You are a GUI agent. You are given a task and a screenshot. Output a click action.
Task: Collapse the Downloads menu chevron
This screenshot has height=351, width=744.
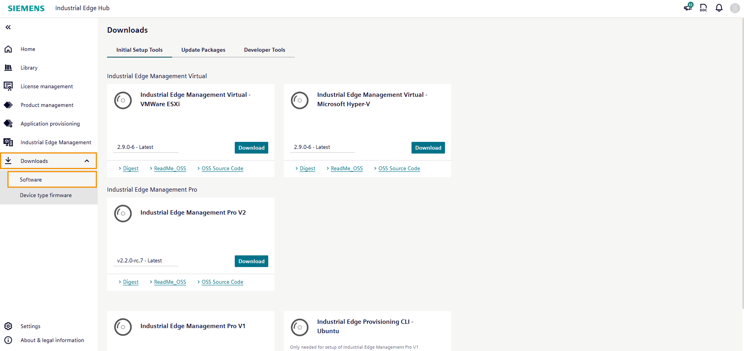click(87, 161)
